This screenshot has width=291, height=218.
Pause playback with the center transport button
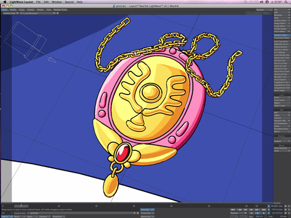click(258, 213)
